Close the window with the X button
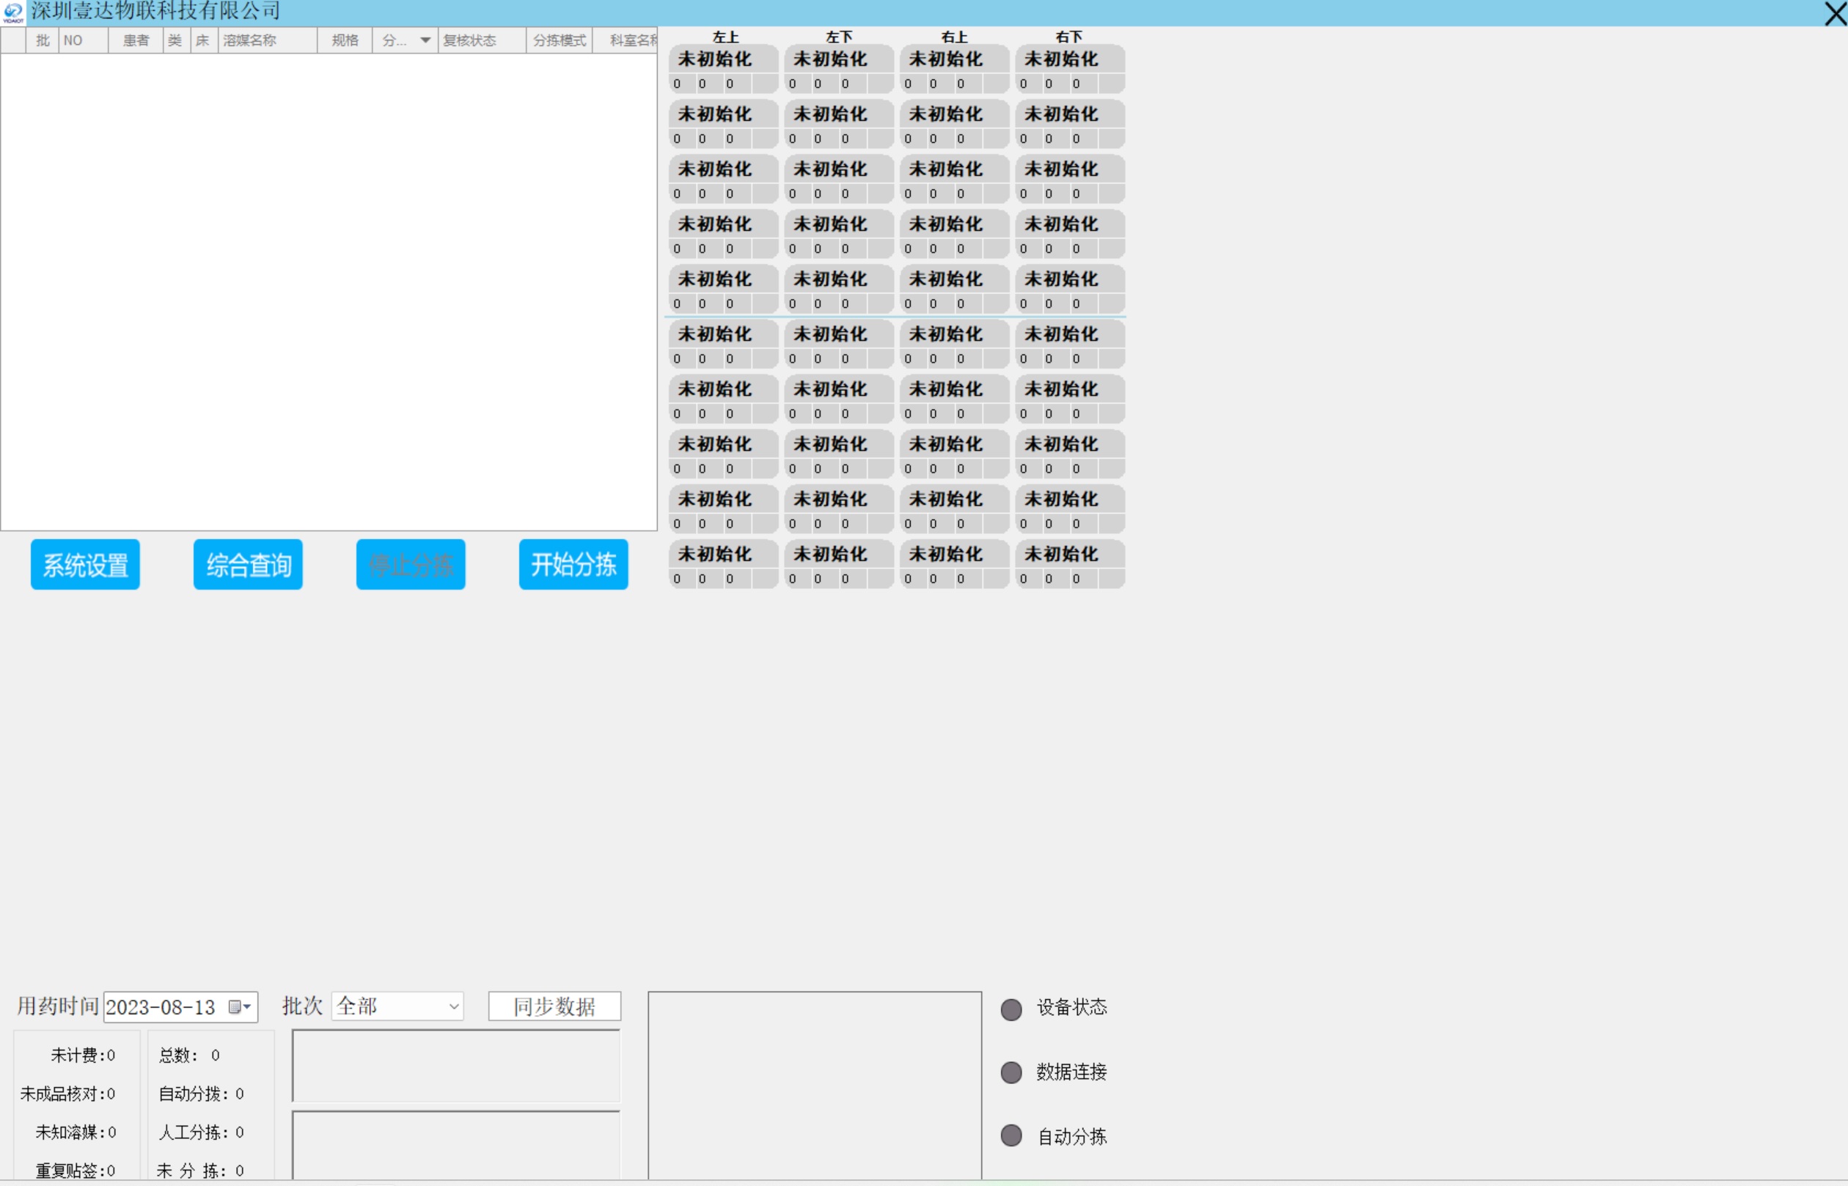1848x1186 pixels. [1835, 13]
